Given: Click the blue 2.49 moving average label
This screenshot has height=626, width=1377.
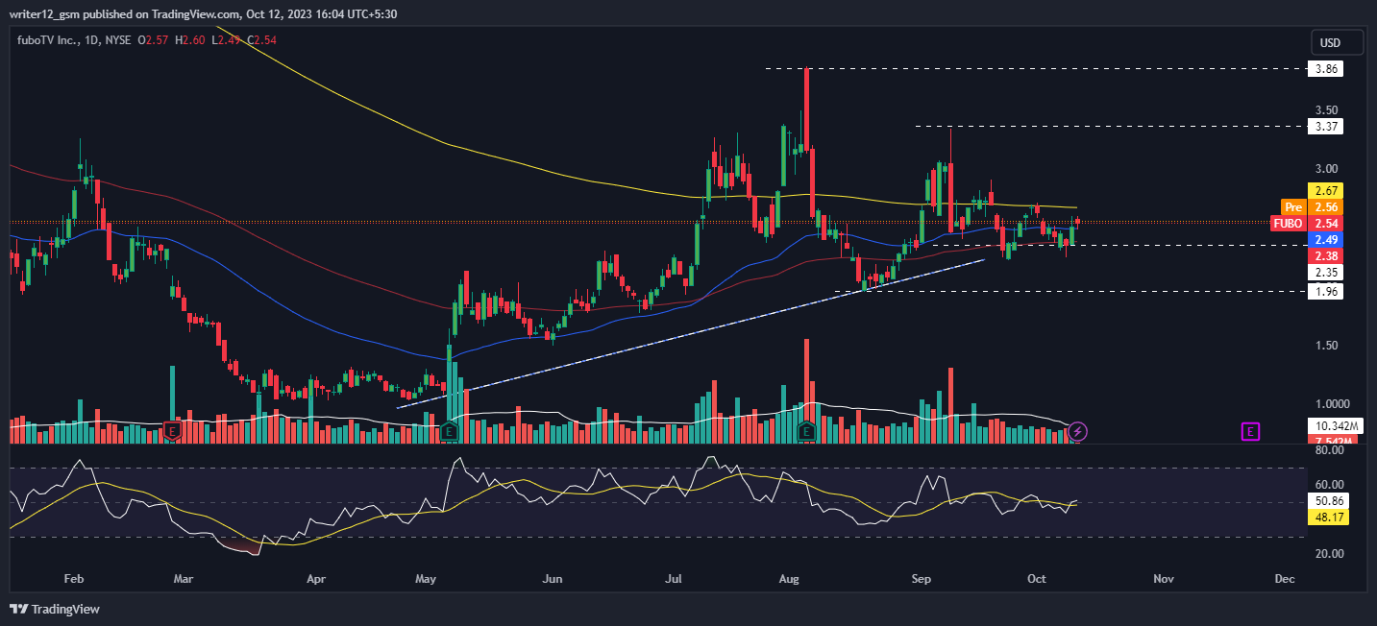Looking at the screenshot, I should [x=1326, y=239].
